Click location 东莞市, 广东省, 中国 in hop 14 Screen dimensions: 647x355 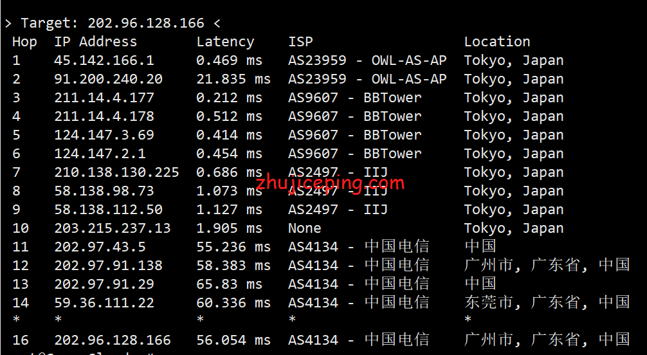coord(547,302)
